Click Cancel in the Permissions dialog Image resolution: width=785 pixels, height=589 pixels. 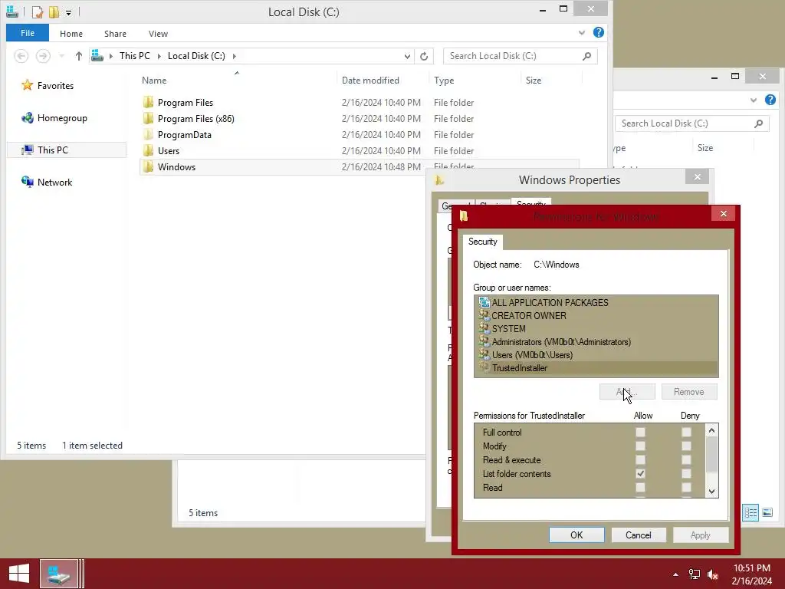(639, 535)
